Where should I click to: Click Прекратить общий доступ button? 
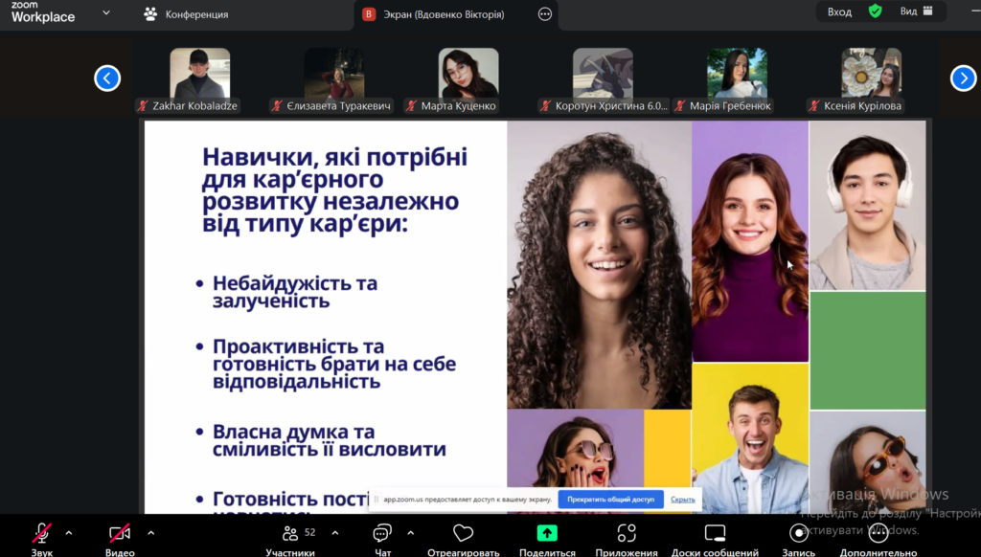(x=610, y=500)
